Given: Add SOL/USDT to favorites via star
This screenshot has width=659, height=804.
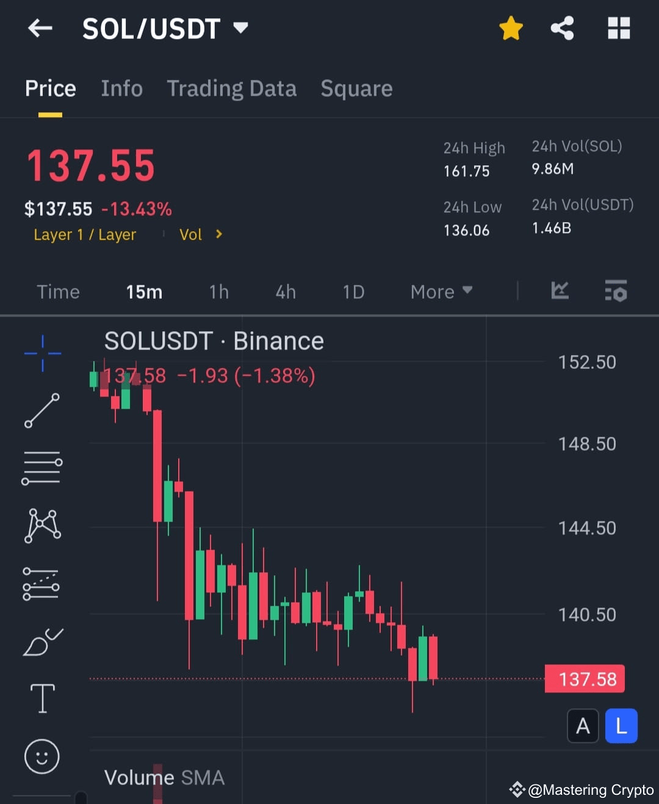Looking at the screenshot, I should click(x=511, y=28).
